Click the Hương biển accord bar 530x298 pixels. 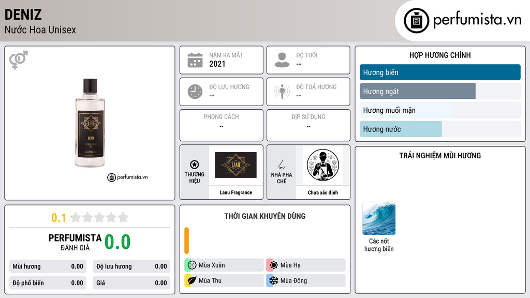coord(440,72)
